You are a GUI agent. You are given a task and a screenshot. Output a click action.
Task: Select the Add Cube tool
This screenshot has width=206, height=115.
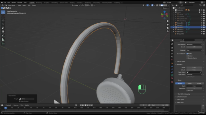point(3,44)
